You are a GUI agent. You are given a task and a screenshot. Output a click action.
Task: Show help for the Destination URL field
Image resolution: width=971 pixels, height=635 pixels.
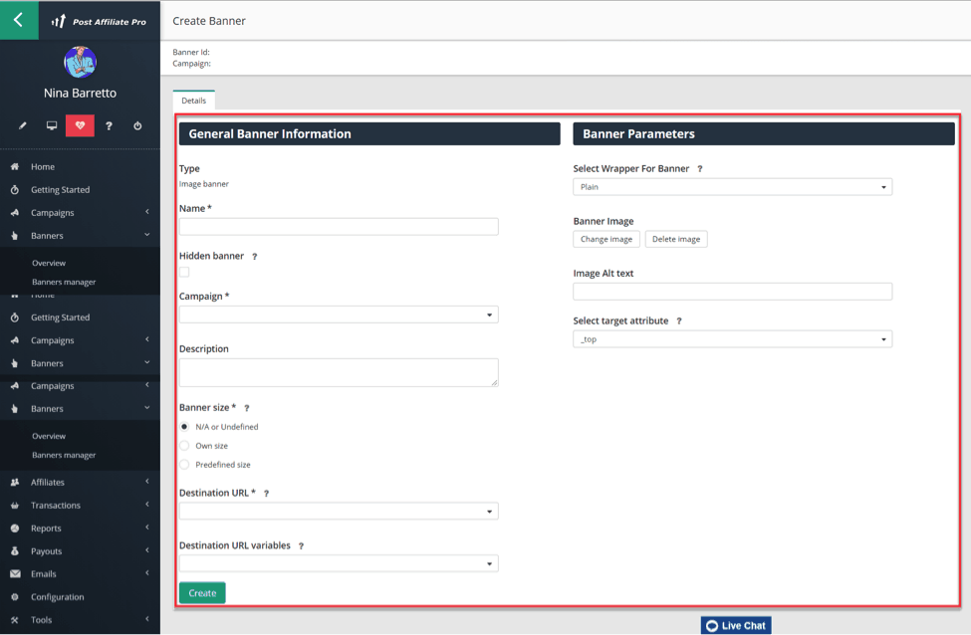[x=266, y=494]
